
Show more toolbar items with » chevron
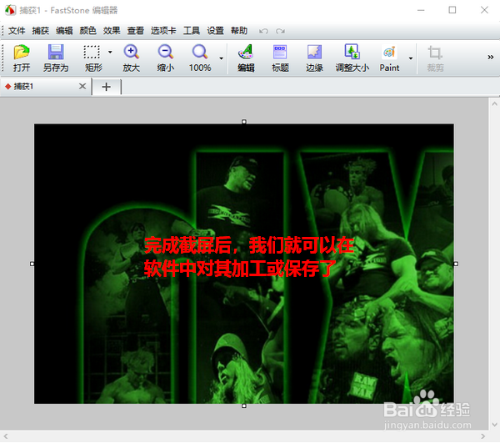coord(491,57)
